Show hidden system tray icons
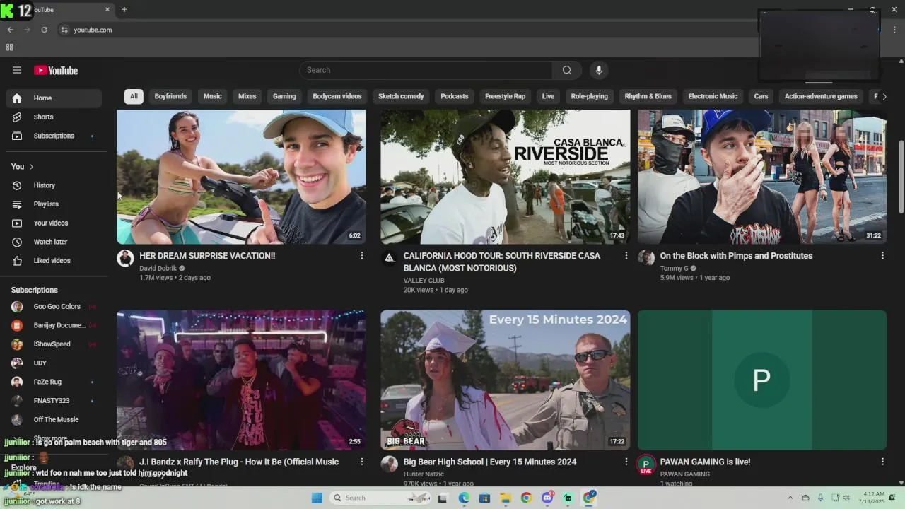 pos(790,498)
